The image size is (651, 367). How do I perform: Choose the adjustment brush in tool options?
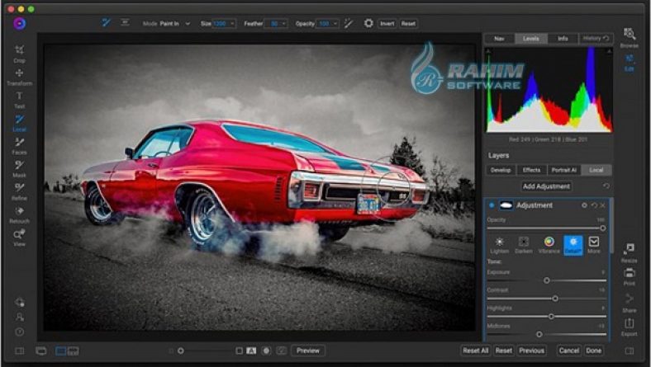107,23
